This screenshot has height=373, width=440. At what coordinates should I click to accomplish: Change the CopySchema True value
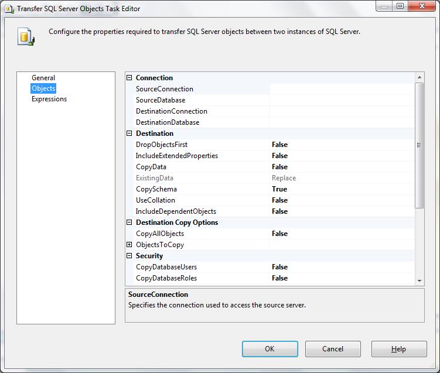click(342, 189)
